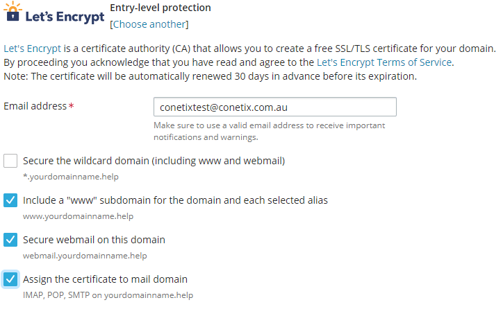Uncheck the include "www" subdomain checkbox
Screen dimensions: 503x316
pyautogui.click(x=10, y=200)
